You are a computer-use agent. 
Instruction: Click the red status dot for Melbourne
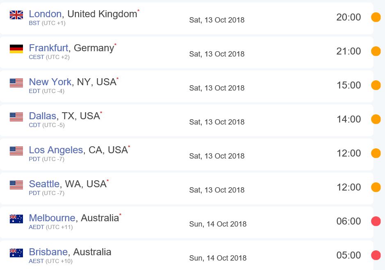click(x=376, y=221)
